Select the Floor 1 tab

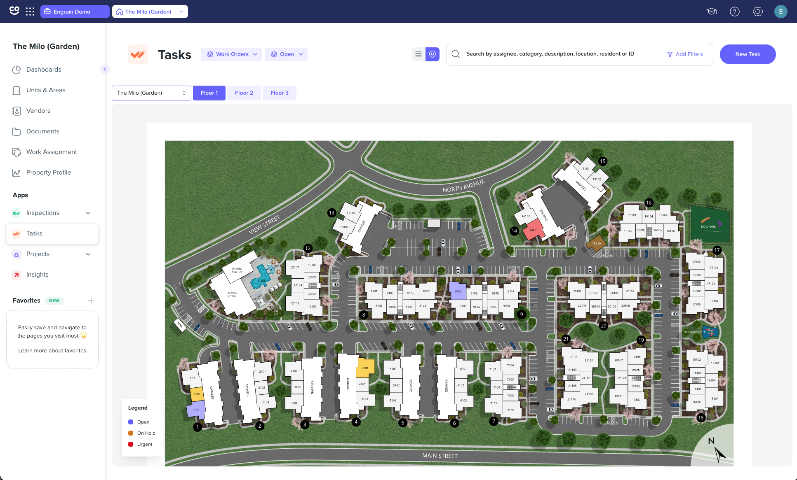click(209, 93)
